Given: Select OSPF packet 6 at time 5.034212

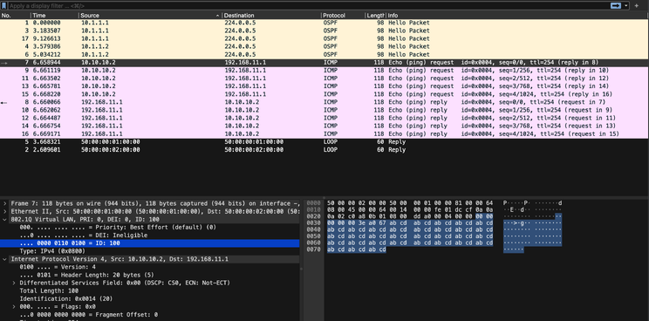Looking at the screenshot, I should pyautogui.click(x=324, y=54).
